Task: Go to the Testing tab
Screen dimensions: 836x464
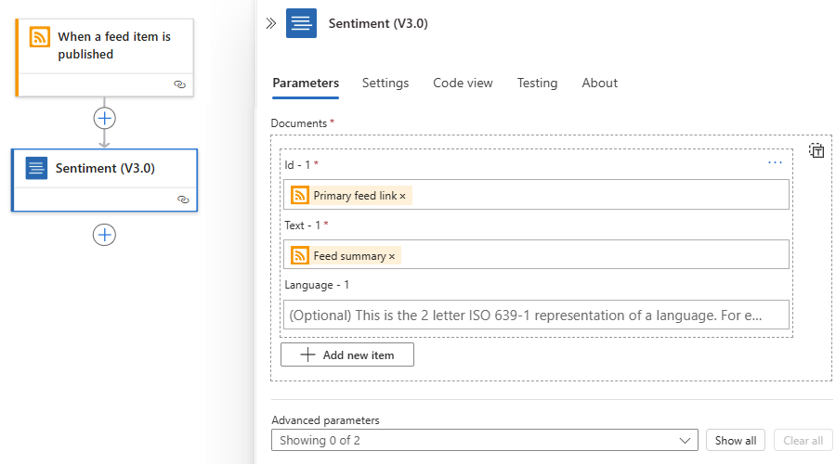Action: tap(537, 84)
